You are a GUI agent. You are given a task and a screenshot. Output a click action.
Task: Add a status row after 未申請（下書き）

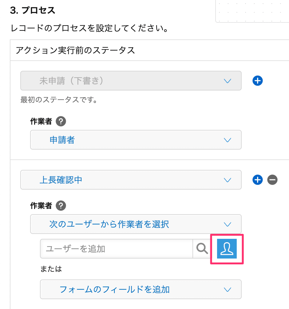tap(258, 81)
